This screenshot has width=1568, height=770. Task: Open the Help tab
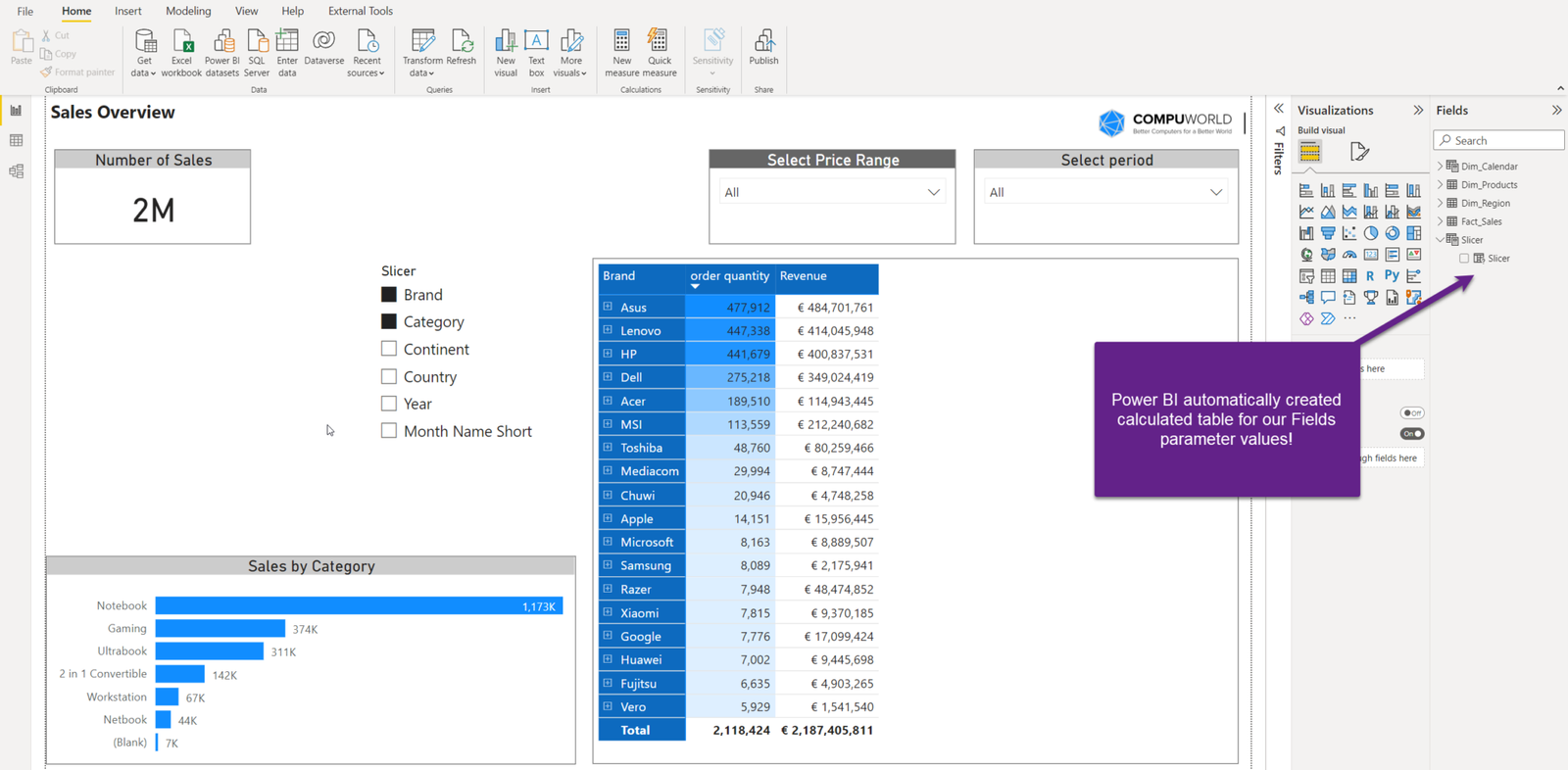pyautogui.click(x=293, y=11)
